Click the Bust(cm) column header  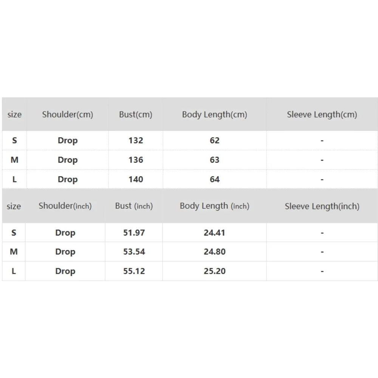click(135, 115)
